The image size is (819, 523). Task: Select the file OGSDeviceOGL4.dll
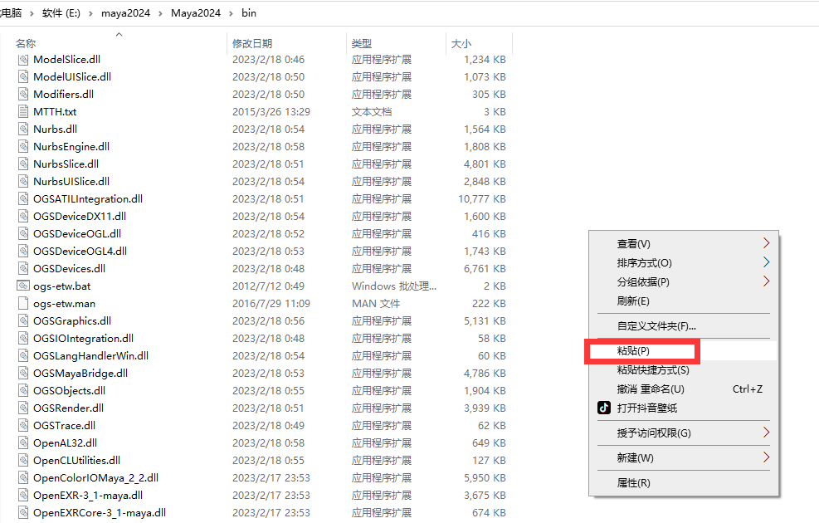pyautogui.click(x=80, y=252)
